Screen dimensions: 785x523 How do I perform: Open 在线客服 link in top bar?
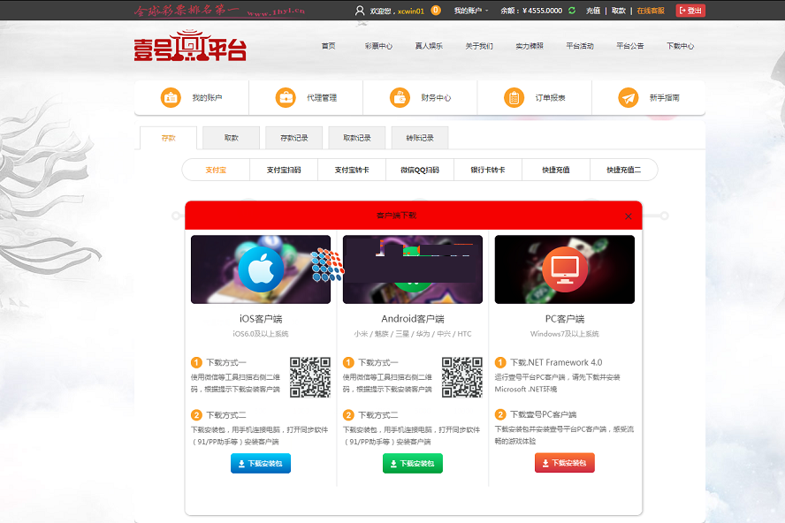(651, 11)
